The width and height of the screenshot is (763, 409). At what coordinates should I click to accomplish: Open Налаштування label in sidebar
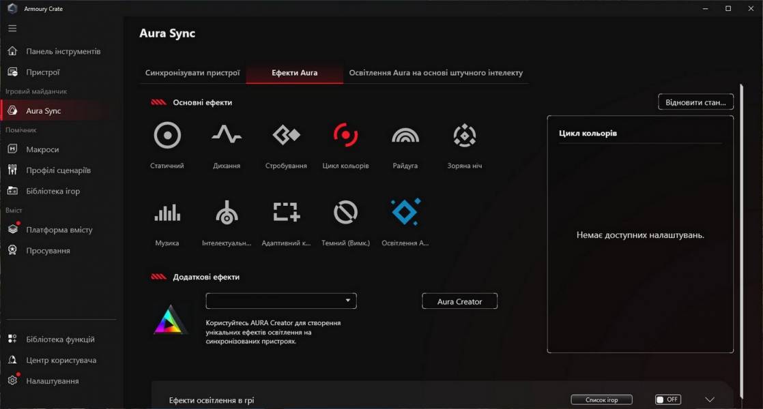pyautogui.click(x=53, y=381)
